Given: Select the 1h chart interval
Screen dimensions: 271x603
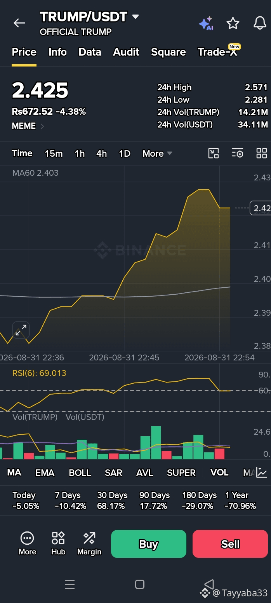Looking at the screenshot, I should click(x=80, y=154).
